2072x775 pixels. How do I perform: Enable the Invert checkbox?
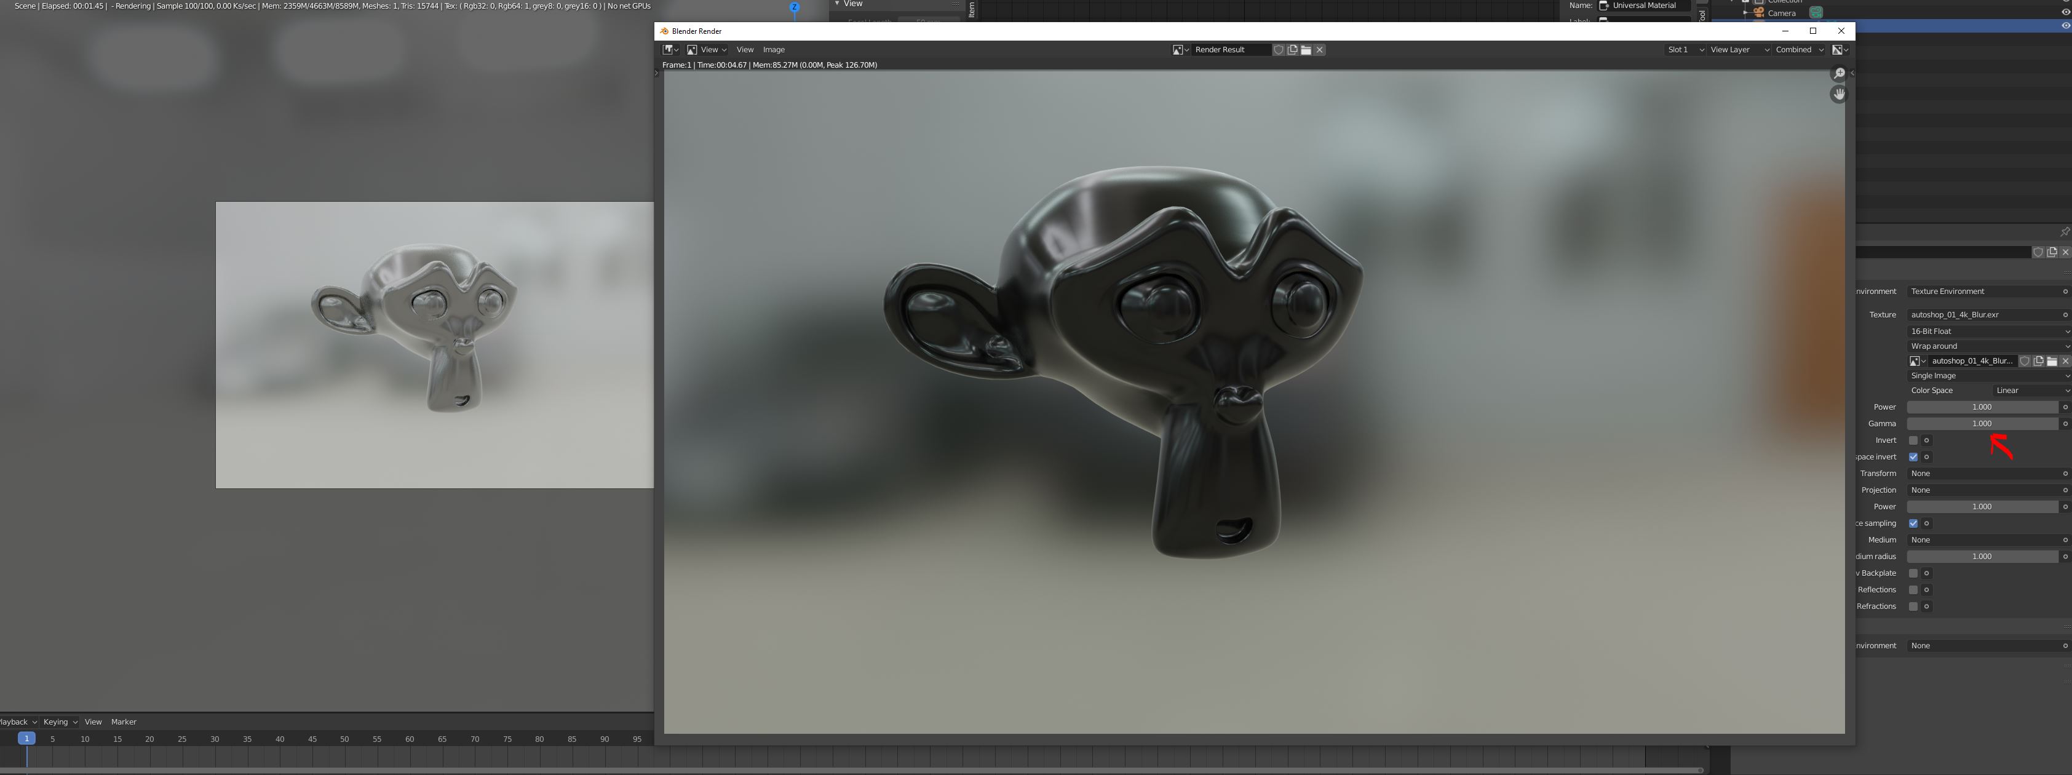(1913, 440)
